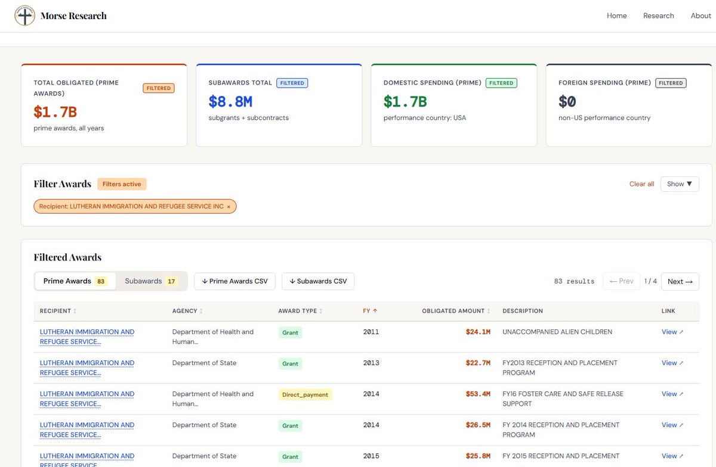Open the Home navigation item
Viewport: 716px width, 467px height.
616,16
